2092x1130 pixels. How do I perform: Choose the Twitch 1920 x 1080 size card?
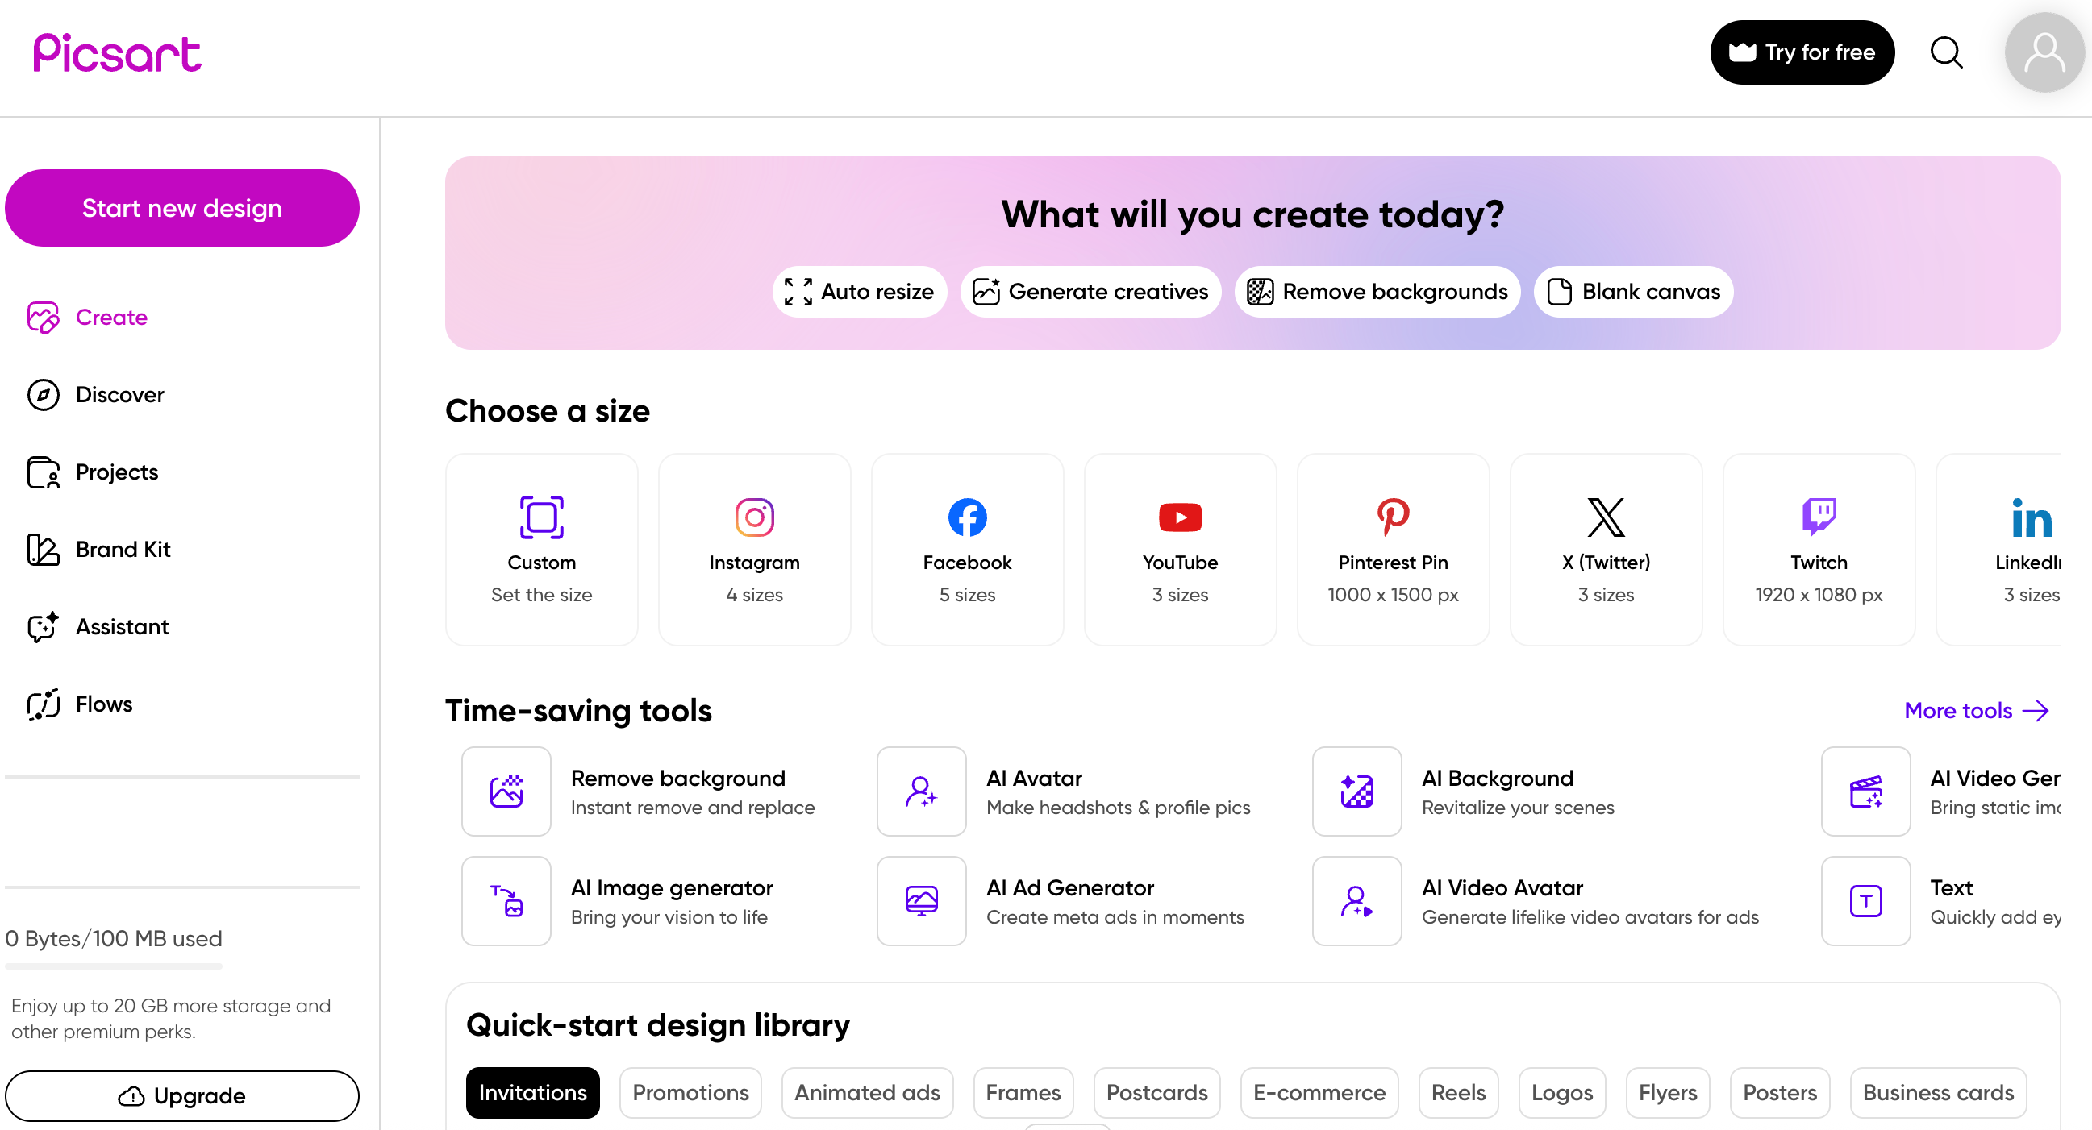click(1818, 549)
